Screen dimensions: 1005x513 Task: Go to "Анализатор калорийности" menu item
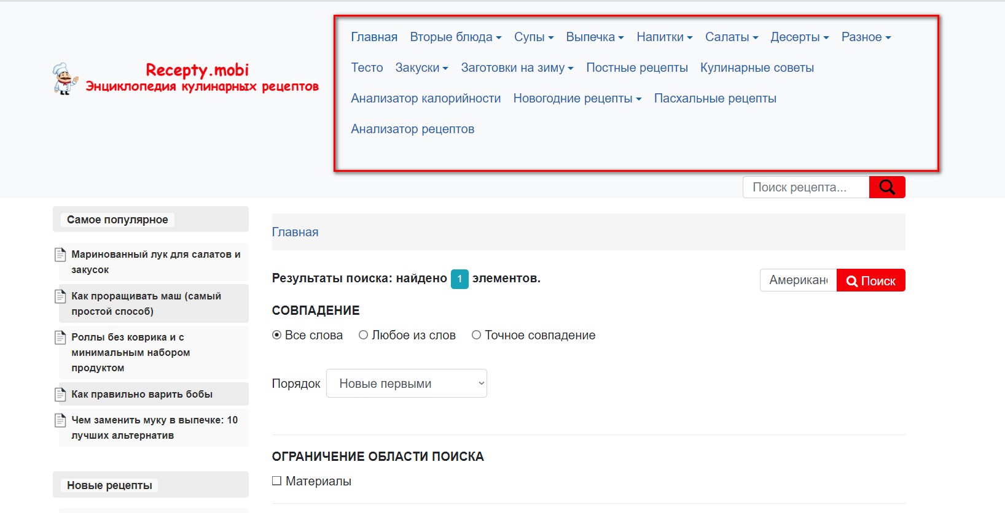(426, 99)
